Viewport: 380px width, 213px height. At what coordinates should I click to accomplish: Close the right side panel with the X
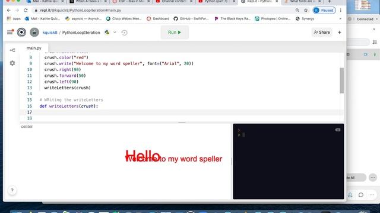tap(374, 29)
